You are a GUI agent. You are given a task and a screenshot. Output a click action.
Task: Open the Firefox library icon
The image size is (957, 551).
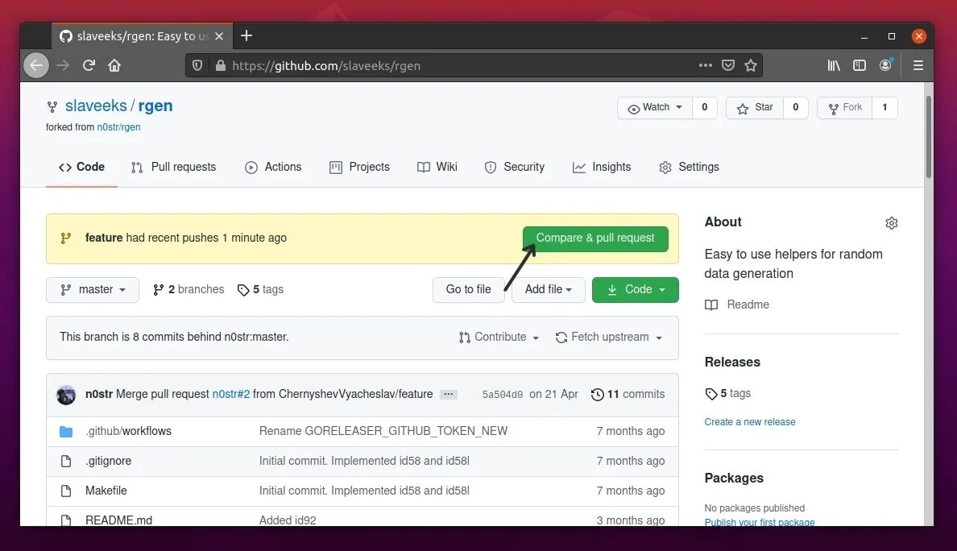pyautogui.click(x=834, y=65)
